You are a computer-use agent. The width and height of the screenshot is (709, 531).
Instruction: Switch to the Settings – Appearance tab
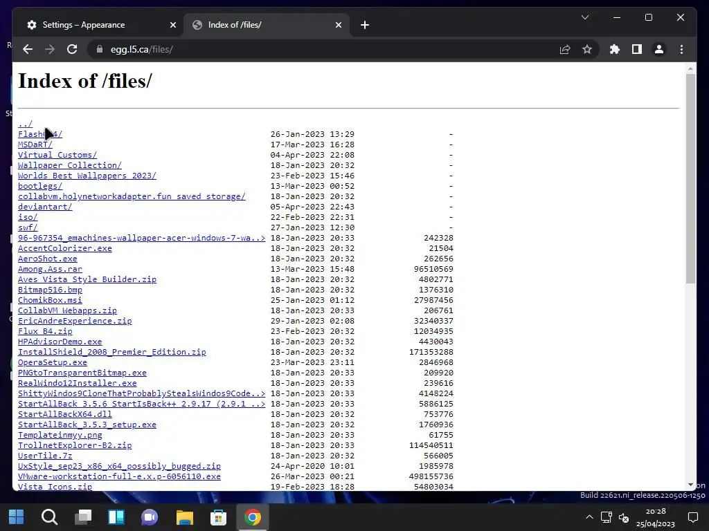pyautogui.click(x=102, y=25)
